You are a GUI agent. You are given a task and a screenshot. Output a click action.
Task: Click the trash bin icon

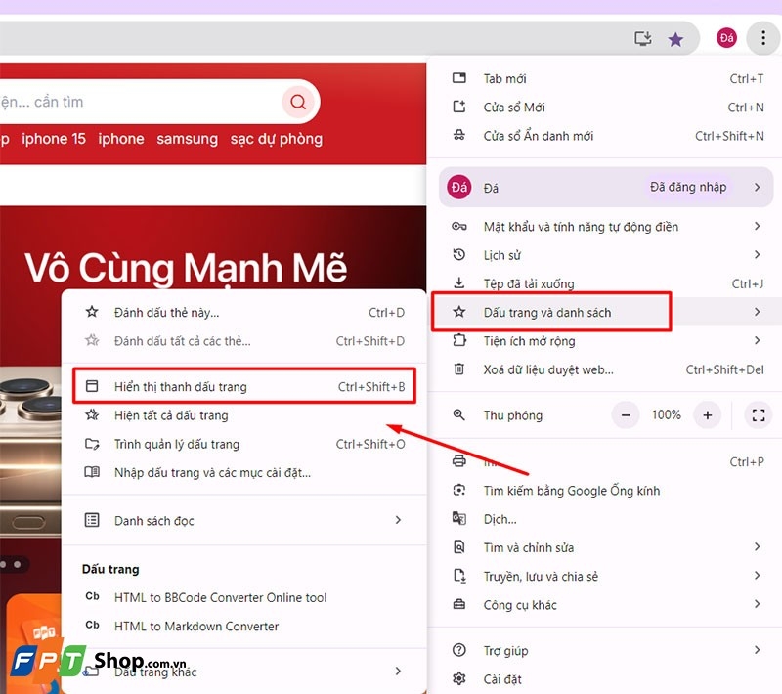pyautogui.click(x=458, y=369)
